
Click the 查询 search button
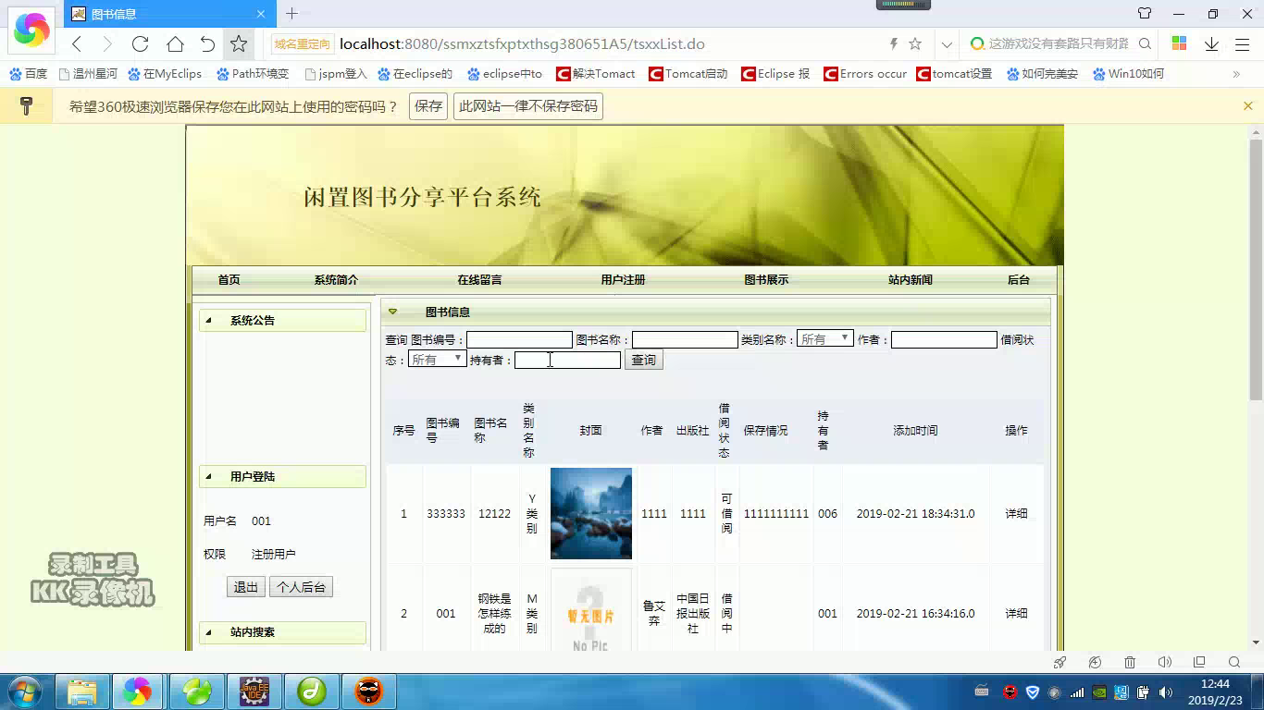644,360
